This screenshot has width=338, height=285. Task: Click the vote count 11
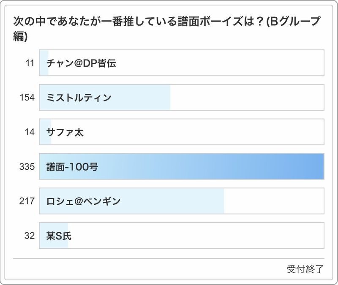(x=30, y=63)
